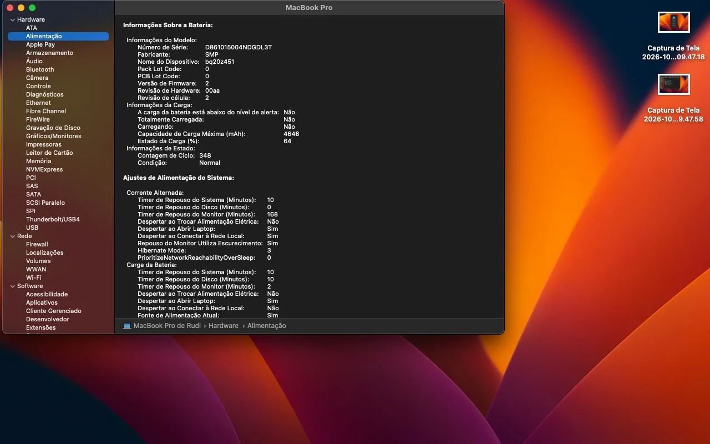Collapse the Hardware section chevron
This screenshot has height=444, width=710.
[x=12, y=20]
